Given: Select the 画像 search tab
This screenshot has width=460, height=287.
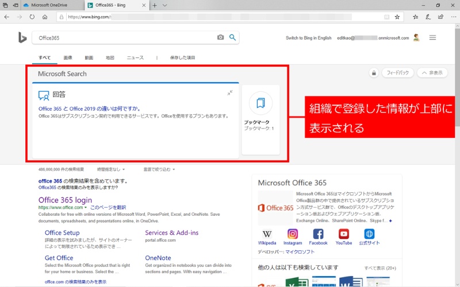Looking at the screenshot, I should (68, 58).
